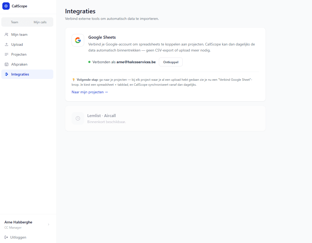Select the Integraties menu item
The image size is (312, 243).
[27, 74]
